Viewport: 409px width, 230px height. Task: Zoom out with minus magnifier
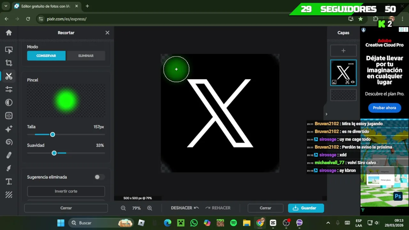click(x=123, y=208)
